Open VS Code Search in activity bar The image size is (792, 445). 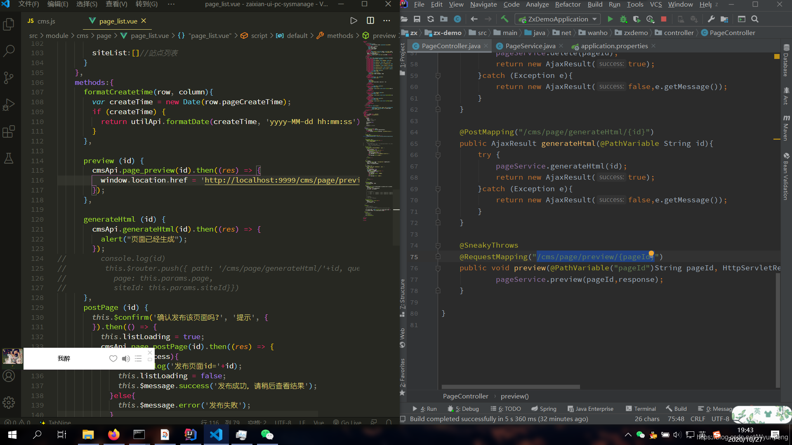[9, 51]
